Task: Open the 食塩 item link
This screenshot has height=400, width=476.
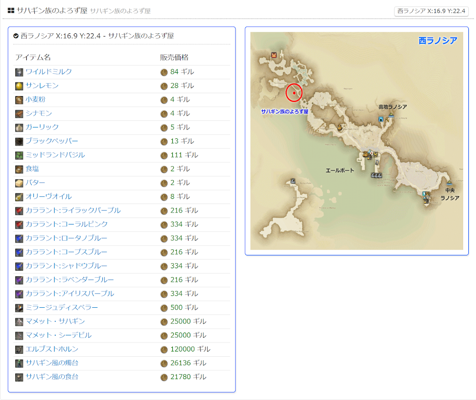Action: click(x=32, y=169)
